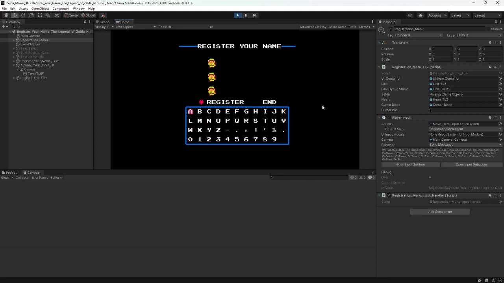The image size is (504, 283).
Task: Collapse Alphanumeric_Input_UI in Hierarchy
Action: pyautogui.click(x=14, y=65)
